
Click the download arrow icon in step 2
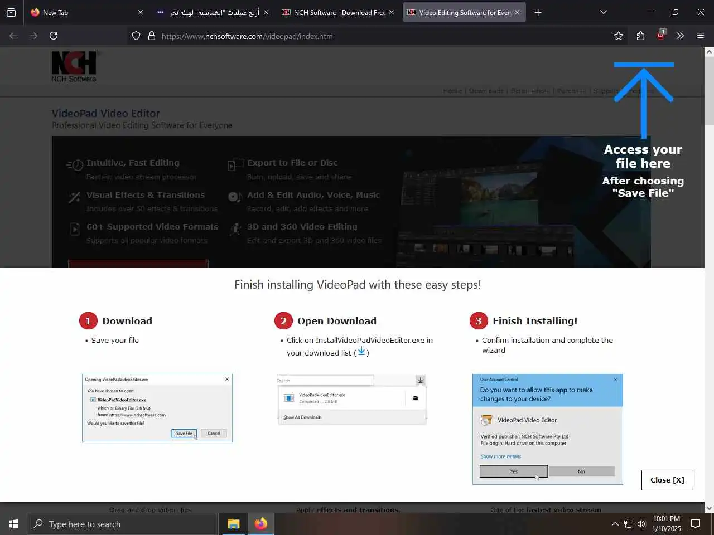361,351
